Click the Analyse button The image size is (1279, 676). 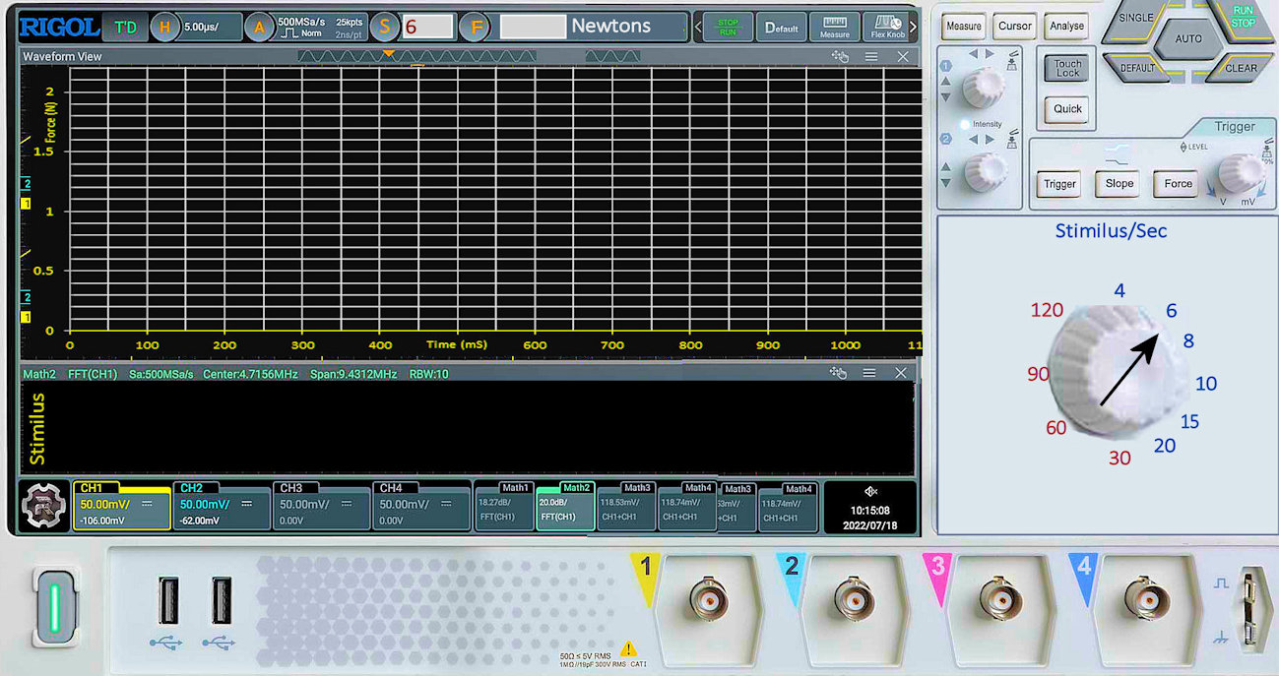(1066, 27)
